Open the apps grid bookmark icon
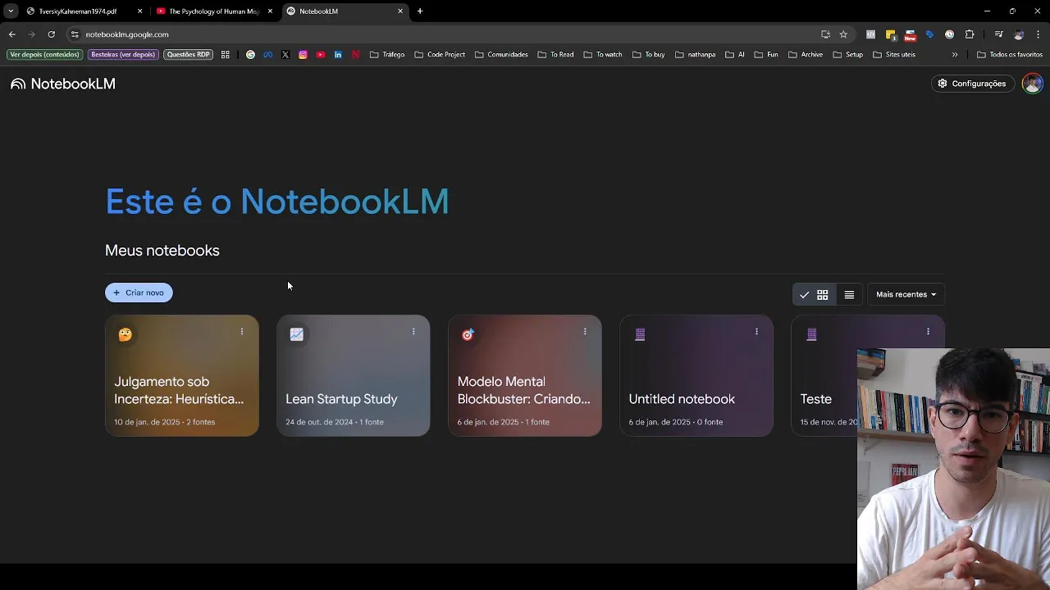 pos(226,55)
